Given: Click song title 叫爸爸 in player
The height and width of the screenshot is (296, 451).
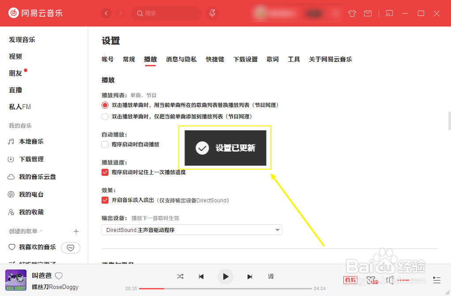Looking at the screenshot, I should click(42, 276).
